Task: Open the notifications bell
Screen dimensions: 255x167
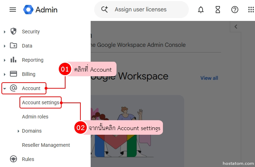Action: [x=201, y=10]
